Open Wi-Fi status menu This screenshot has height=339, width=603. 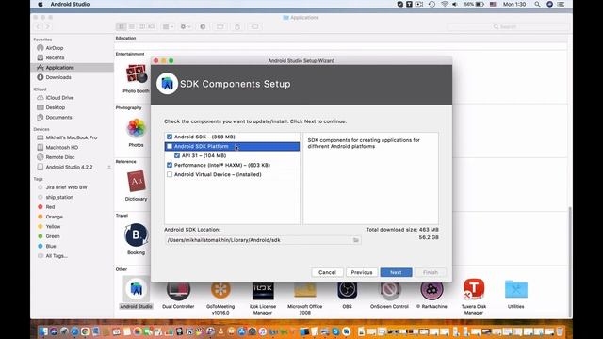tap(444, 4)
